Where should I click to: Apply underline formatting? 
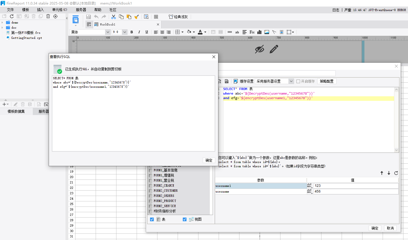(147, 32)
